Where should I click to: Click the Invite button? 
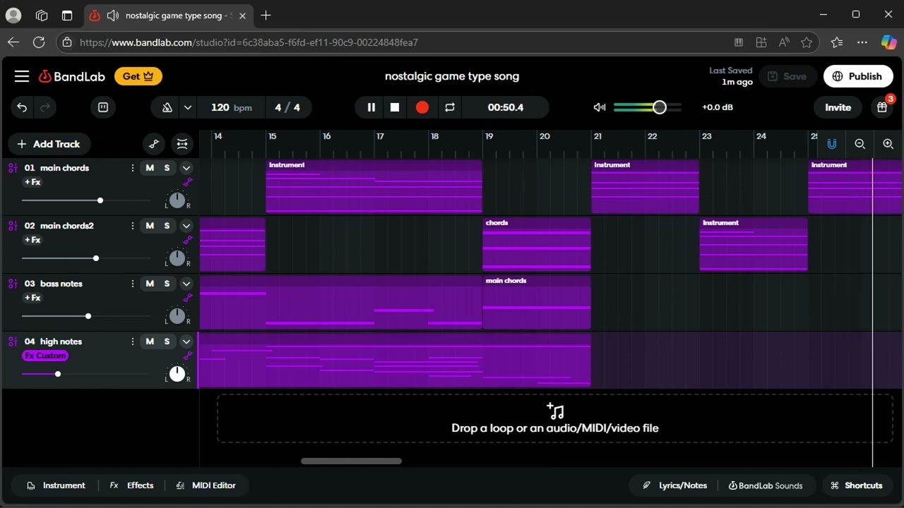838,107
